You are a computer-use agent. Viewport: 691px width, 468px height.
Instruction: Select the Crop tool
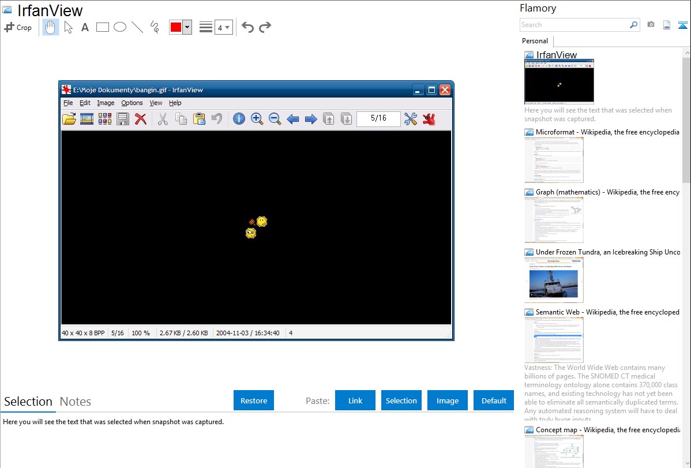18,27
